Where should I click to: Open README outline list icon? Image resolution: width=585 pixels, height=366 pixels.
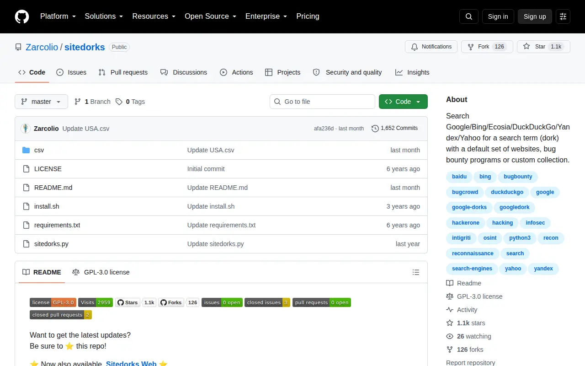coord(416,272)
